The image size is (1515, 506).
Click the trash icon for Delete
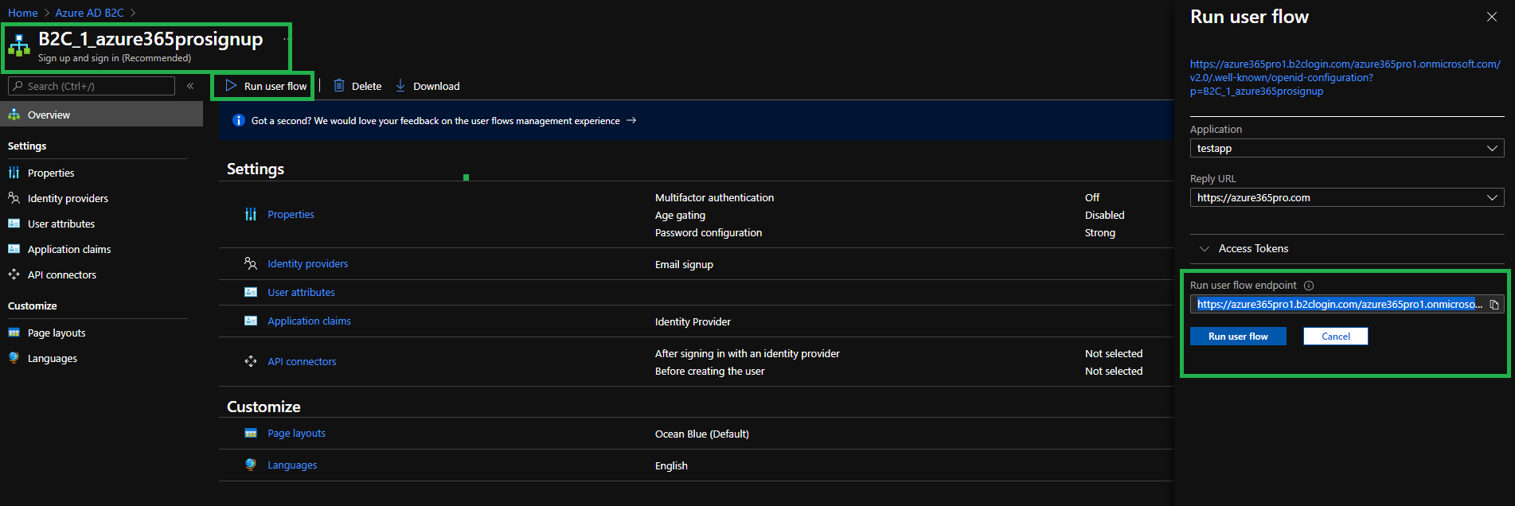tap(339, 85)
